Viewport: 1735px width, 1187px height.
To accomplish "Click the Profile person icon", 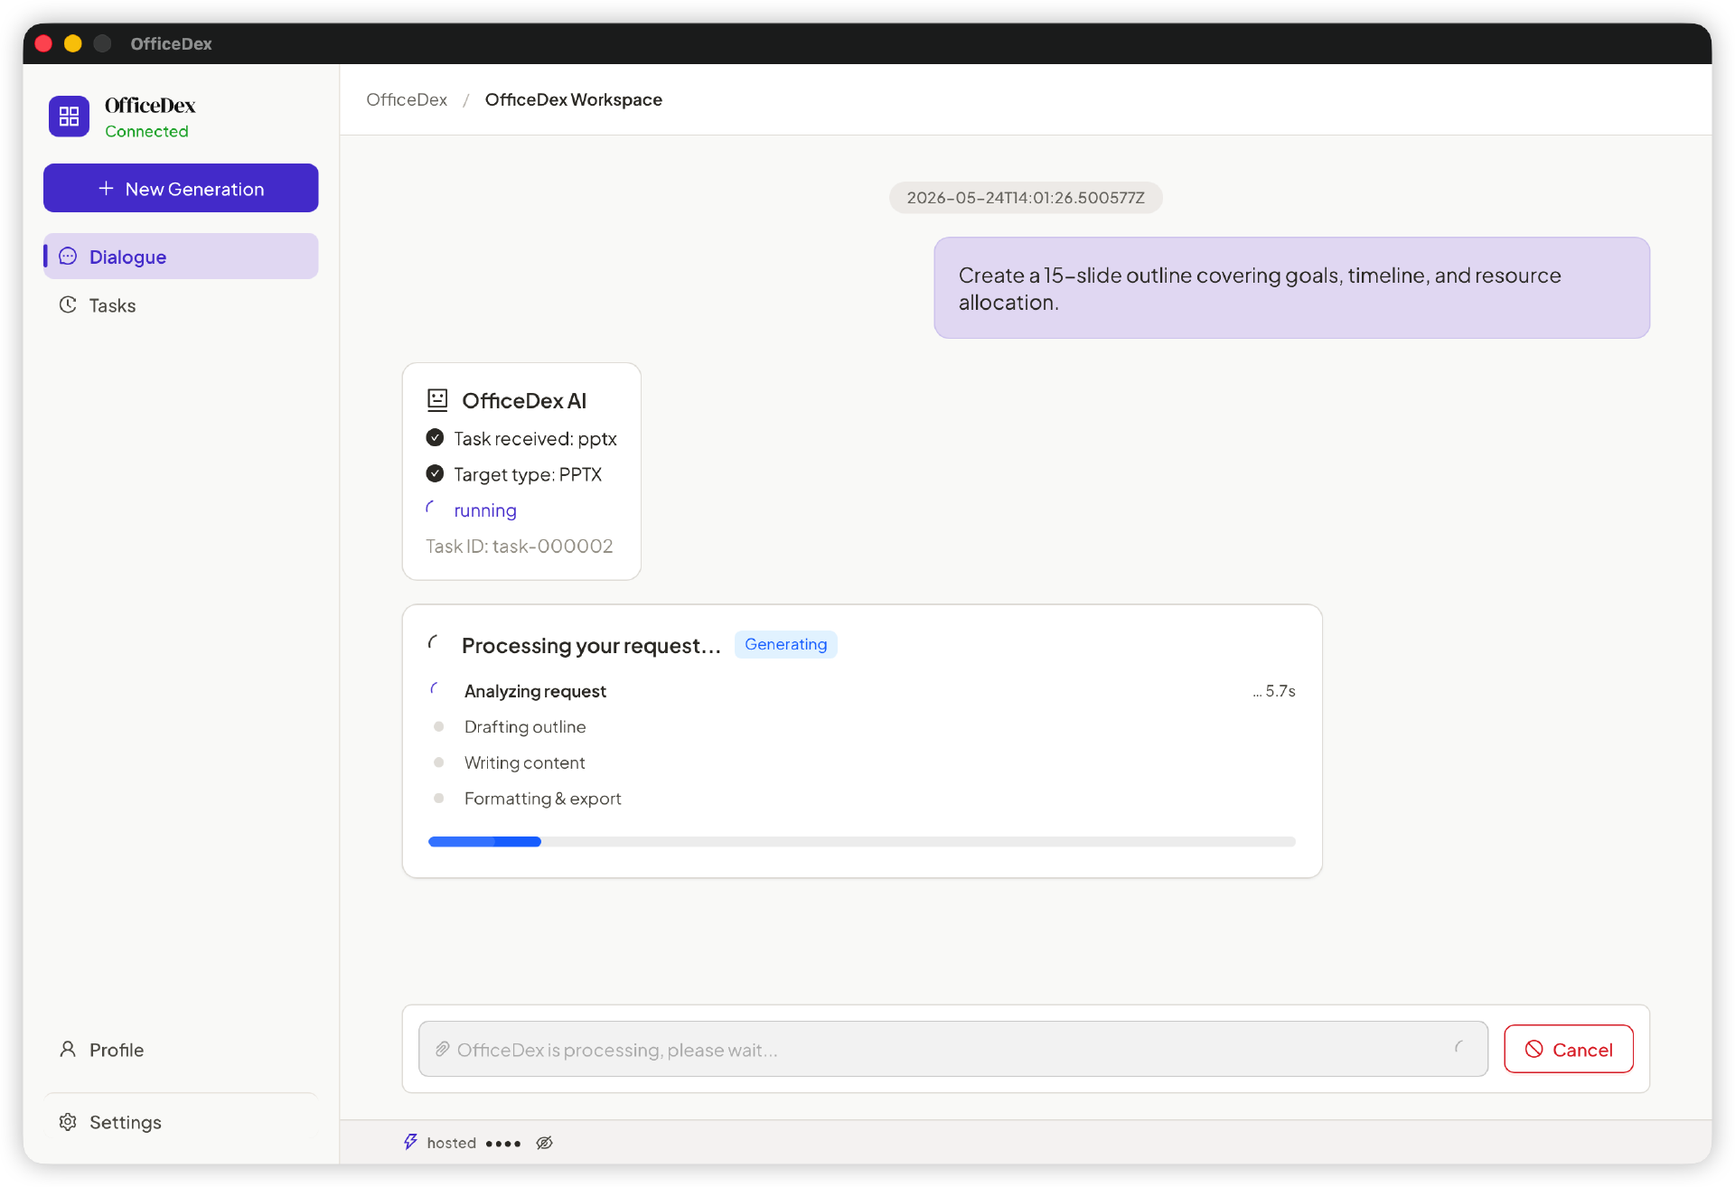I will (68, 1050).
